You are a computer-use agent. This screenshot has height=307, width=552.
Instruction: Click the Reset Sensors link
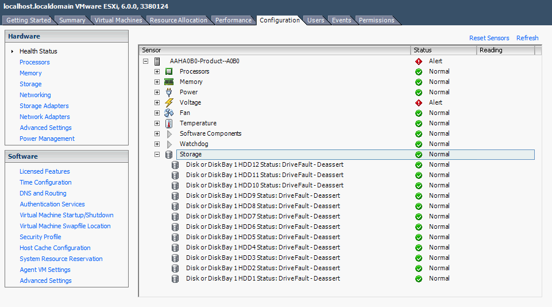[x=489, y=38]
